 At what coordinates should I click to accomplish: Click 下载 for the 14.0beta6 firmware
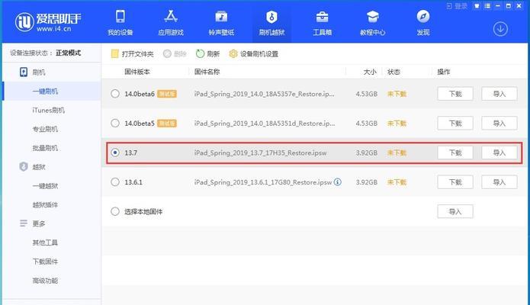pyautogui.click(x=455, y=94)
